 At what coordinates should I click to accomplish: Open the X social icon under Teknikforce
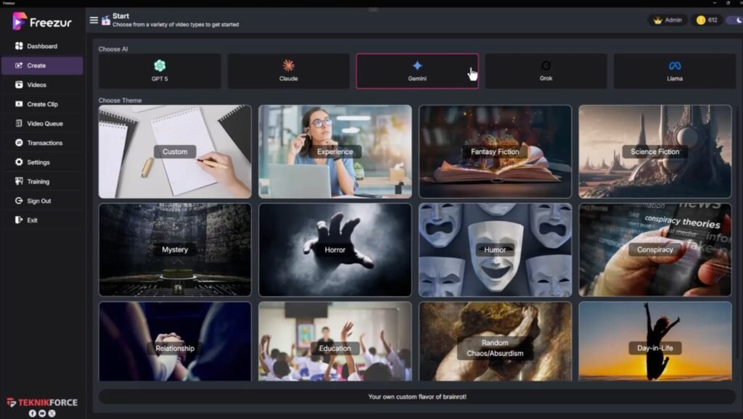click(52, 413)
